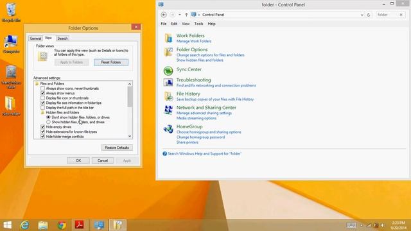The height and width of the screenshot is (231, 411).
Task: Click the Restore Defaults button
Action: (x=117, y=148)
